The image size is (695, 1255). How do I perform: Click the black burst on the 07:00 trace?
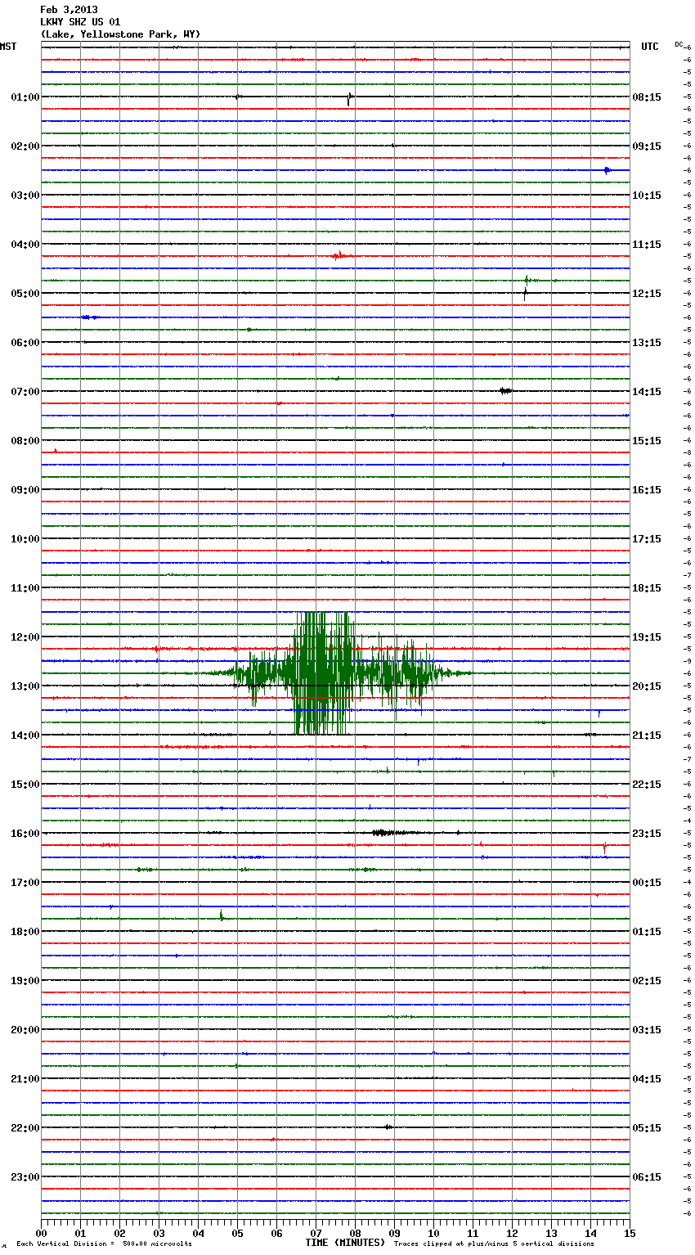pos(505,391)
